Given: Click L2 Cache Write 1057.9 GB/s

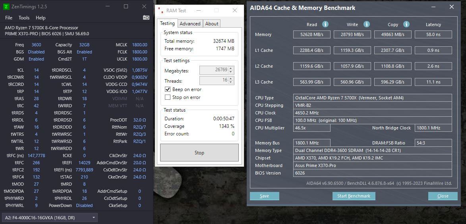Looking at the screenshot, I should click(x=352, y=66).
